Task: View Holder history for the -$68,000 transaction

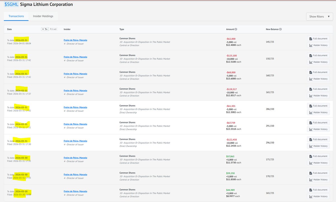Action: [318, 79]
